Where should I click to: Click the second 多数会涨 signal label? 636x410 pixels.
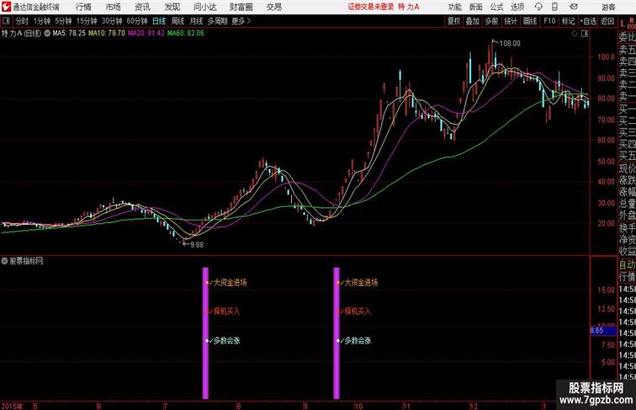(x=358, y=341)
